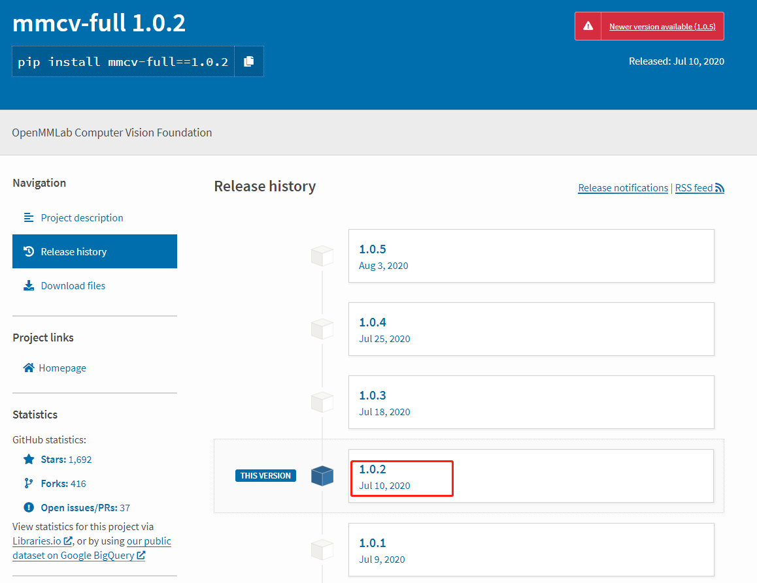This screenshot has height=583, width=757.
Task: Open Release notifications link
Action: point(623,188)
